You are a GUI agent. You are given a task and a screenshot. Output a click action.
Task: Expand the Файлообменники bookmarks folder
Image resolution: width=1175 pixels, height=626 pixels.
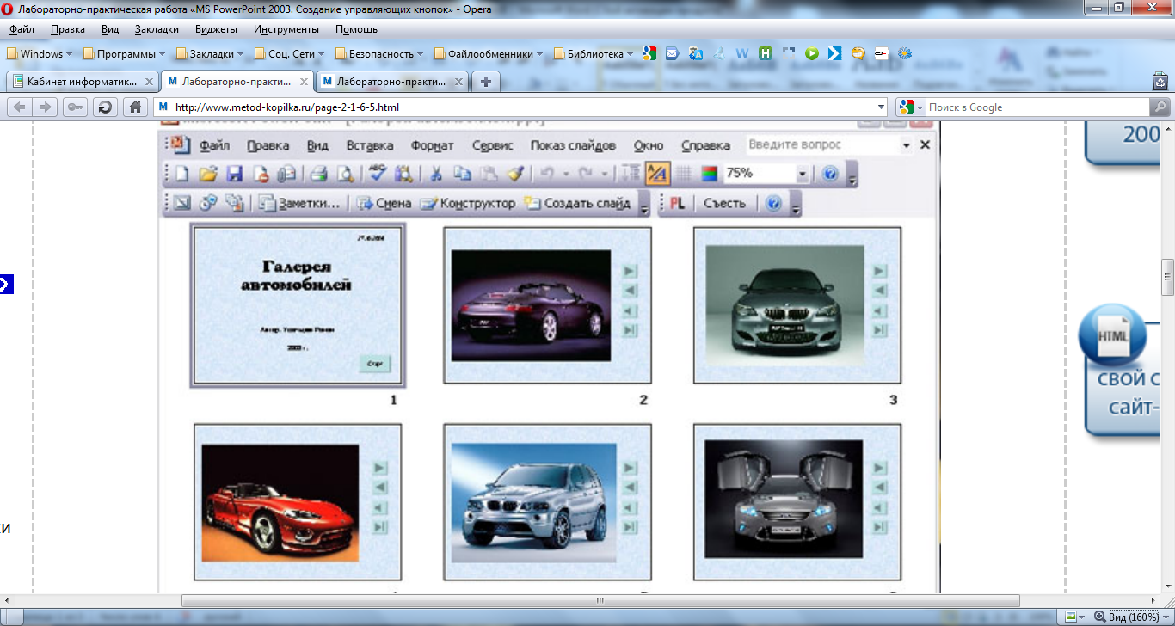tap(489, 53)
